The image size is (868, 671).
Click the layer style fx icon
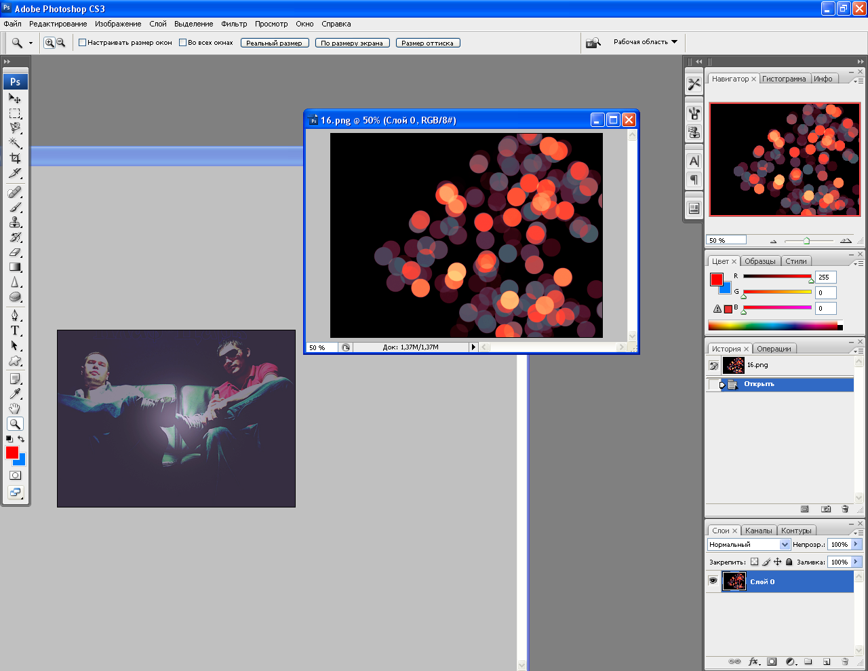753,662
